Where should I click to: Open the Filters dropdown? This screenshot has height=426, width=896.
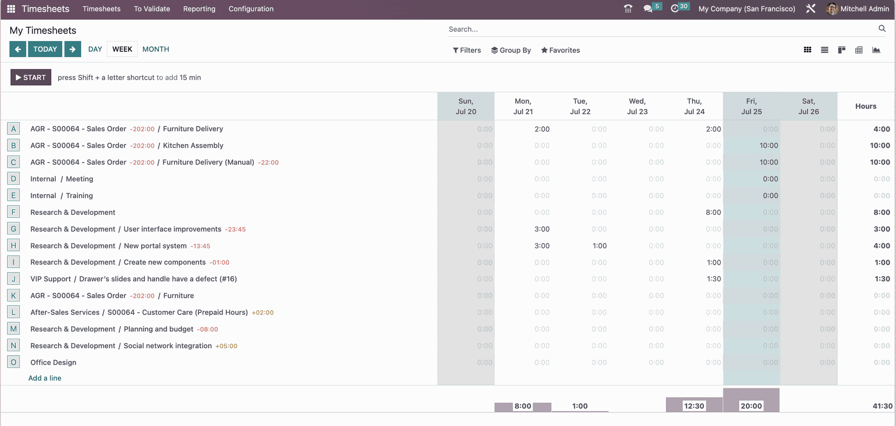[467, 50]
